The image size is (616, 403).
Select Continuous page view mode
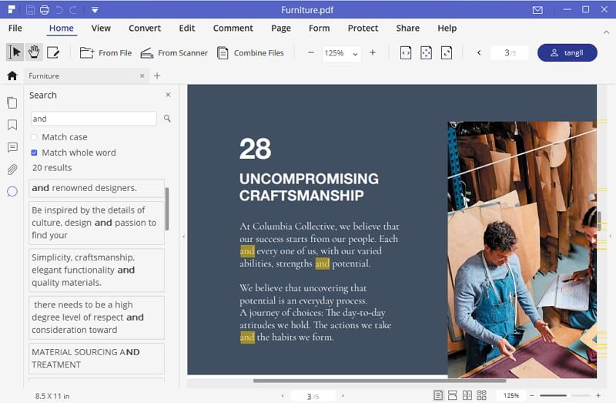[x=453, y=395]
